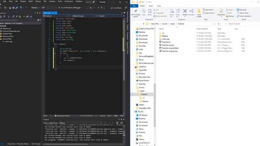The height and width of the screenshot is (146, 260).
Task: Open the Tutorial project scope dropdown
Action: point(56,16)
